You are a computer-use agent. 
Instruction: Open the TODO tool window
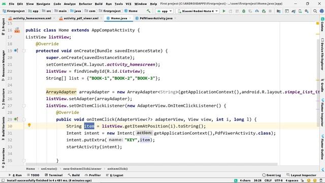(x=33, y=175)
